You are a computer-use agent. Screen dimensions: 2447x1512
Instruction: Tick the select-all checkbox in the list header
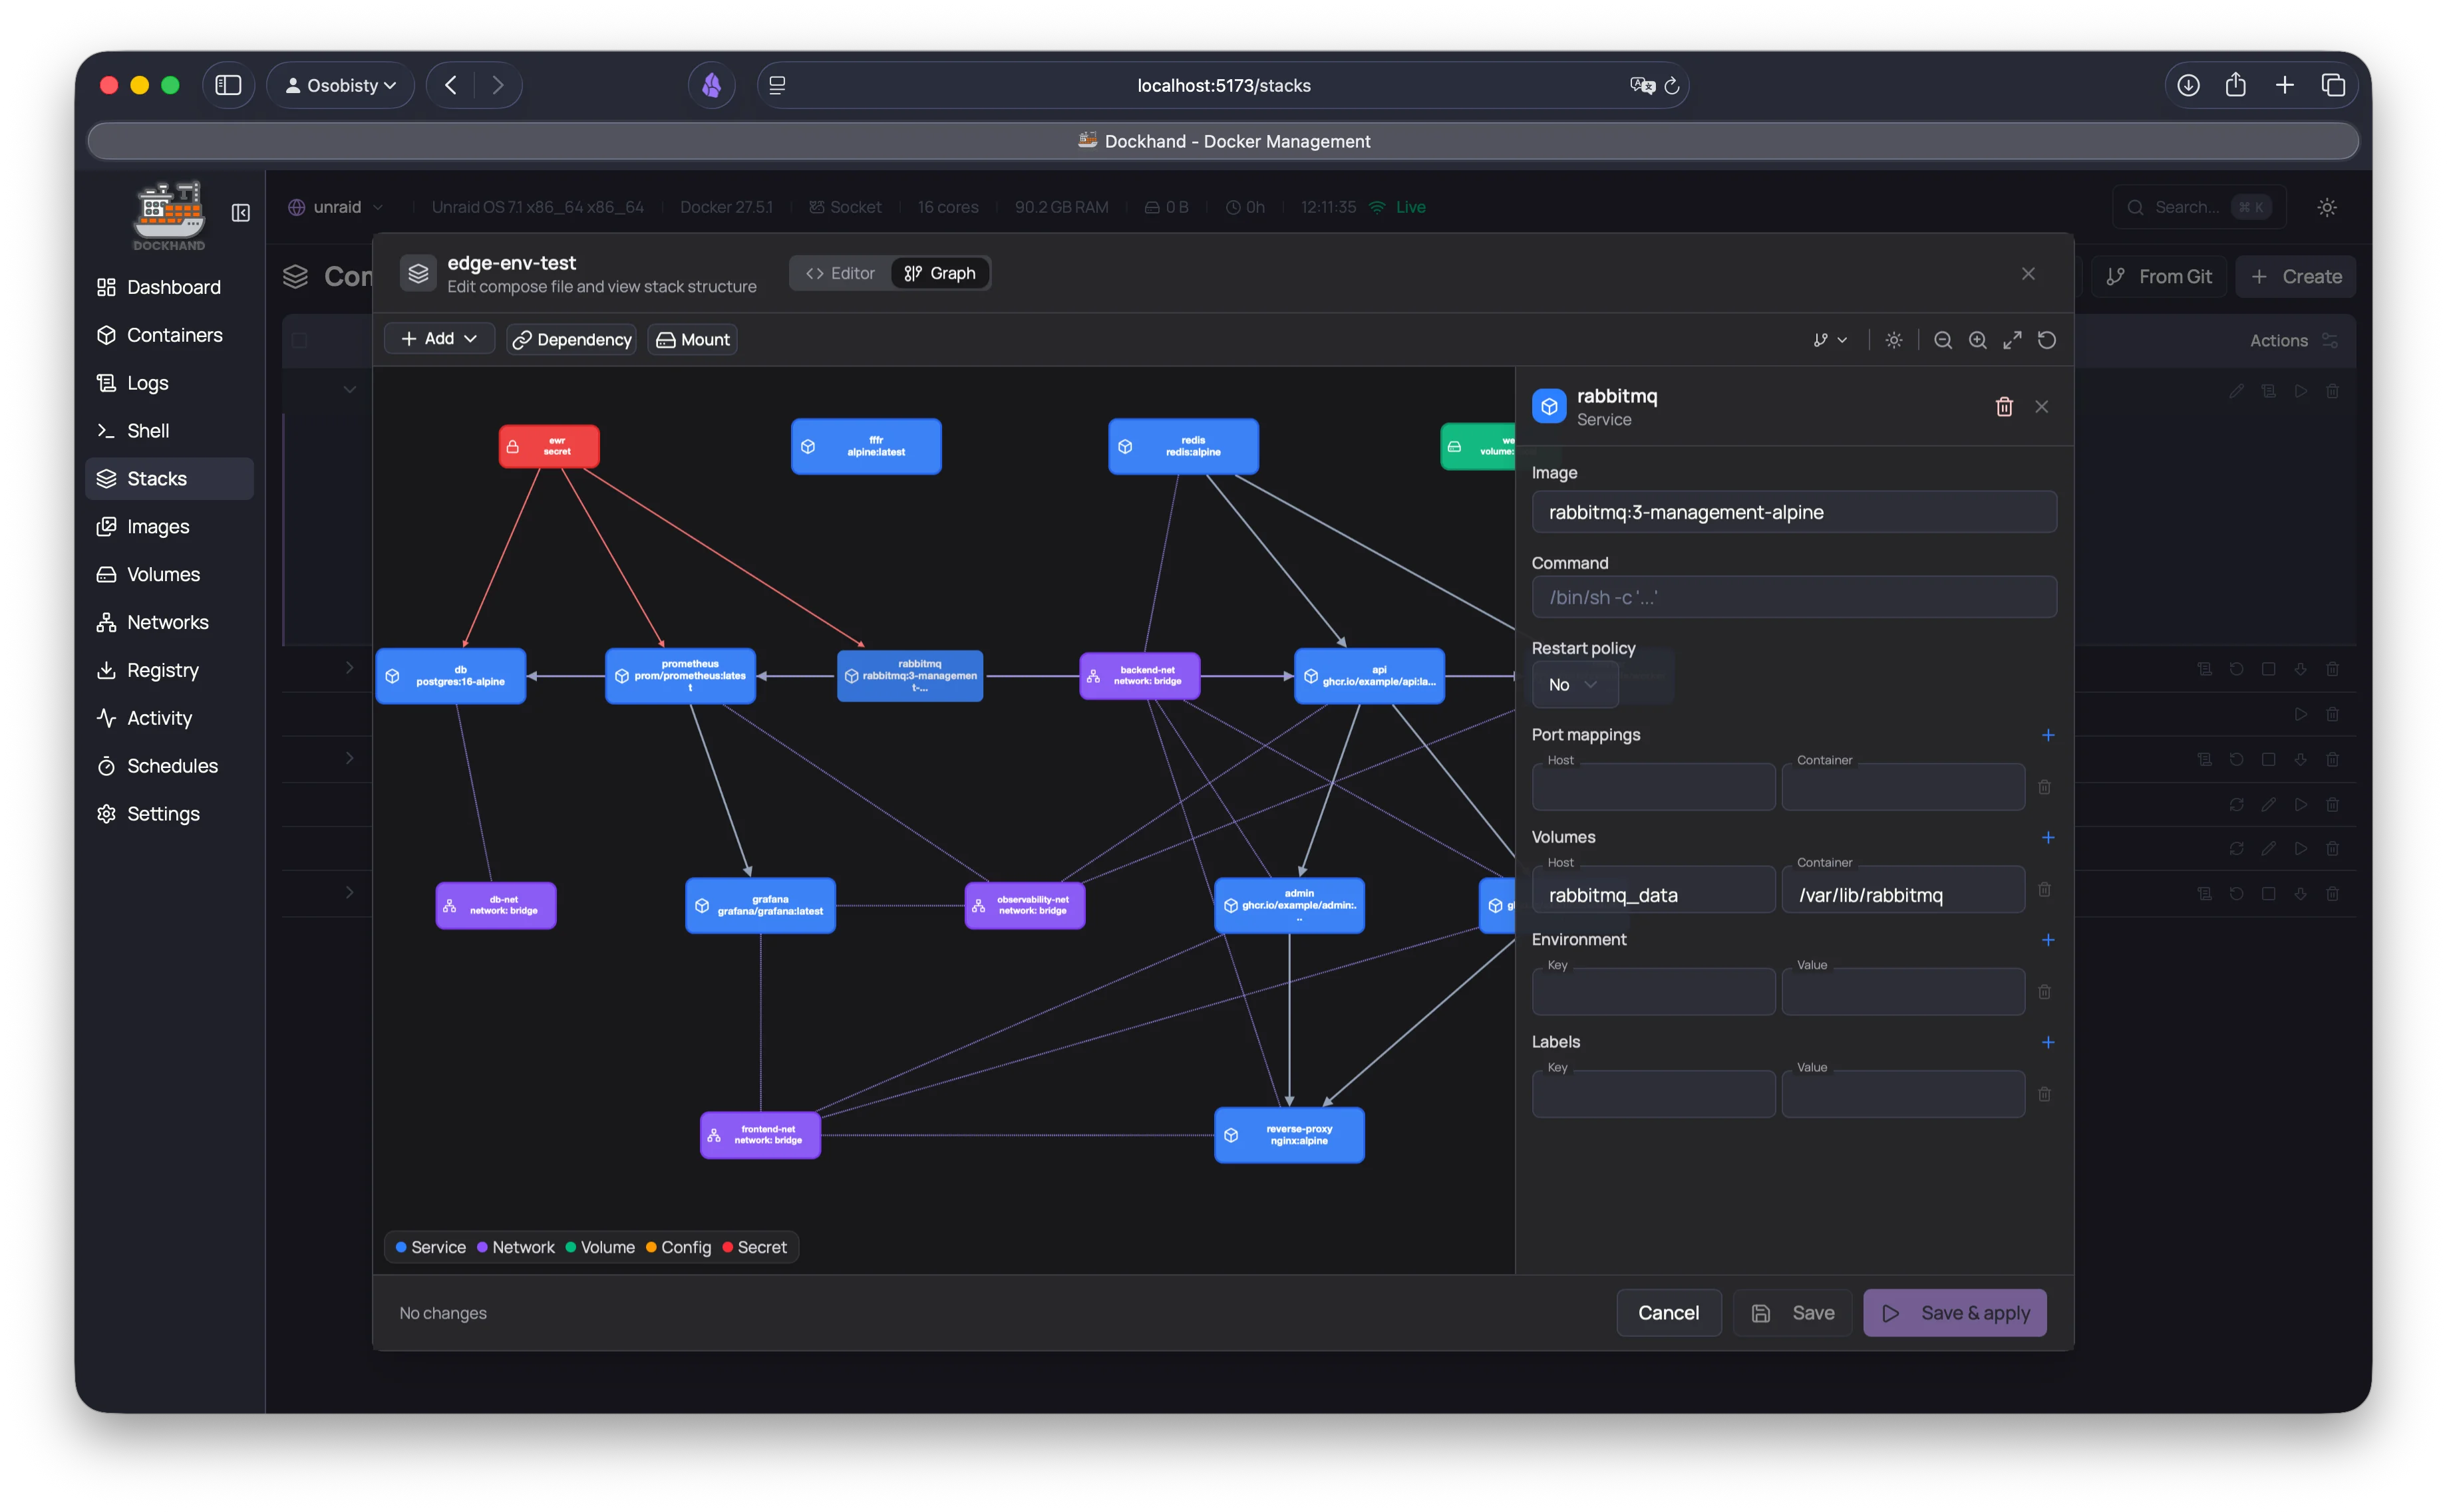pos(301,340)
